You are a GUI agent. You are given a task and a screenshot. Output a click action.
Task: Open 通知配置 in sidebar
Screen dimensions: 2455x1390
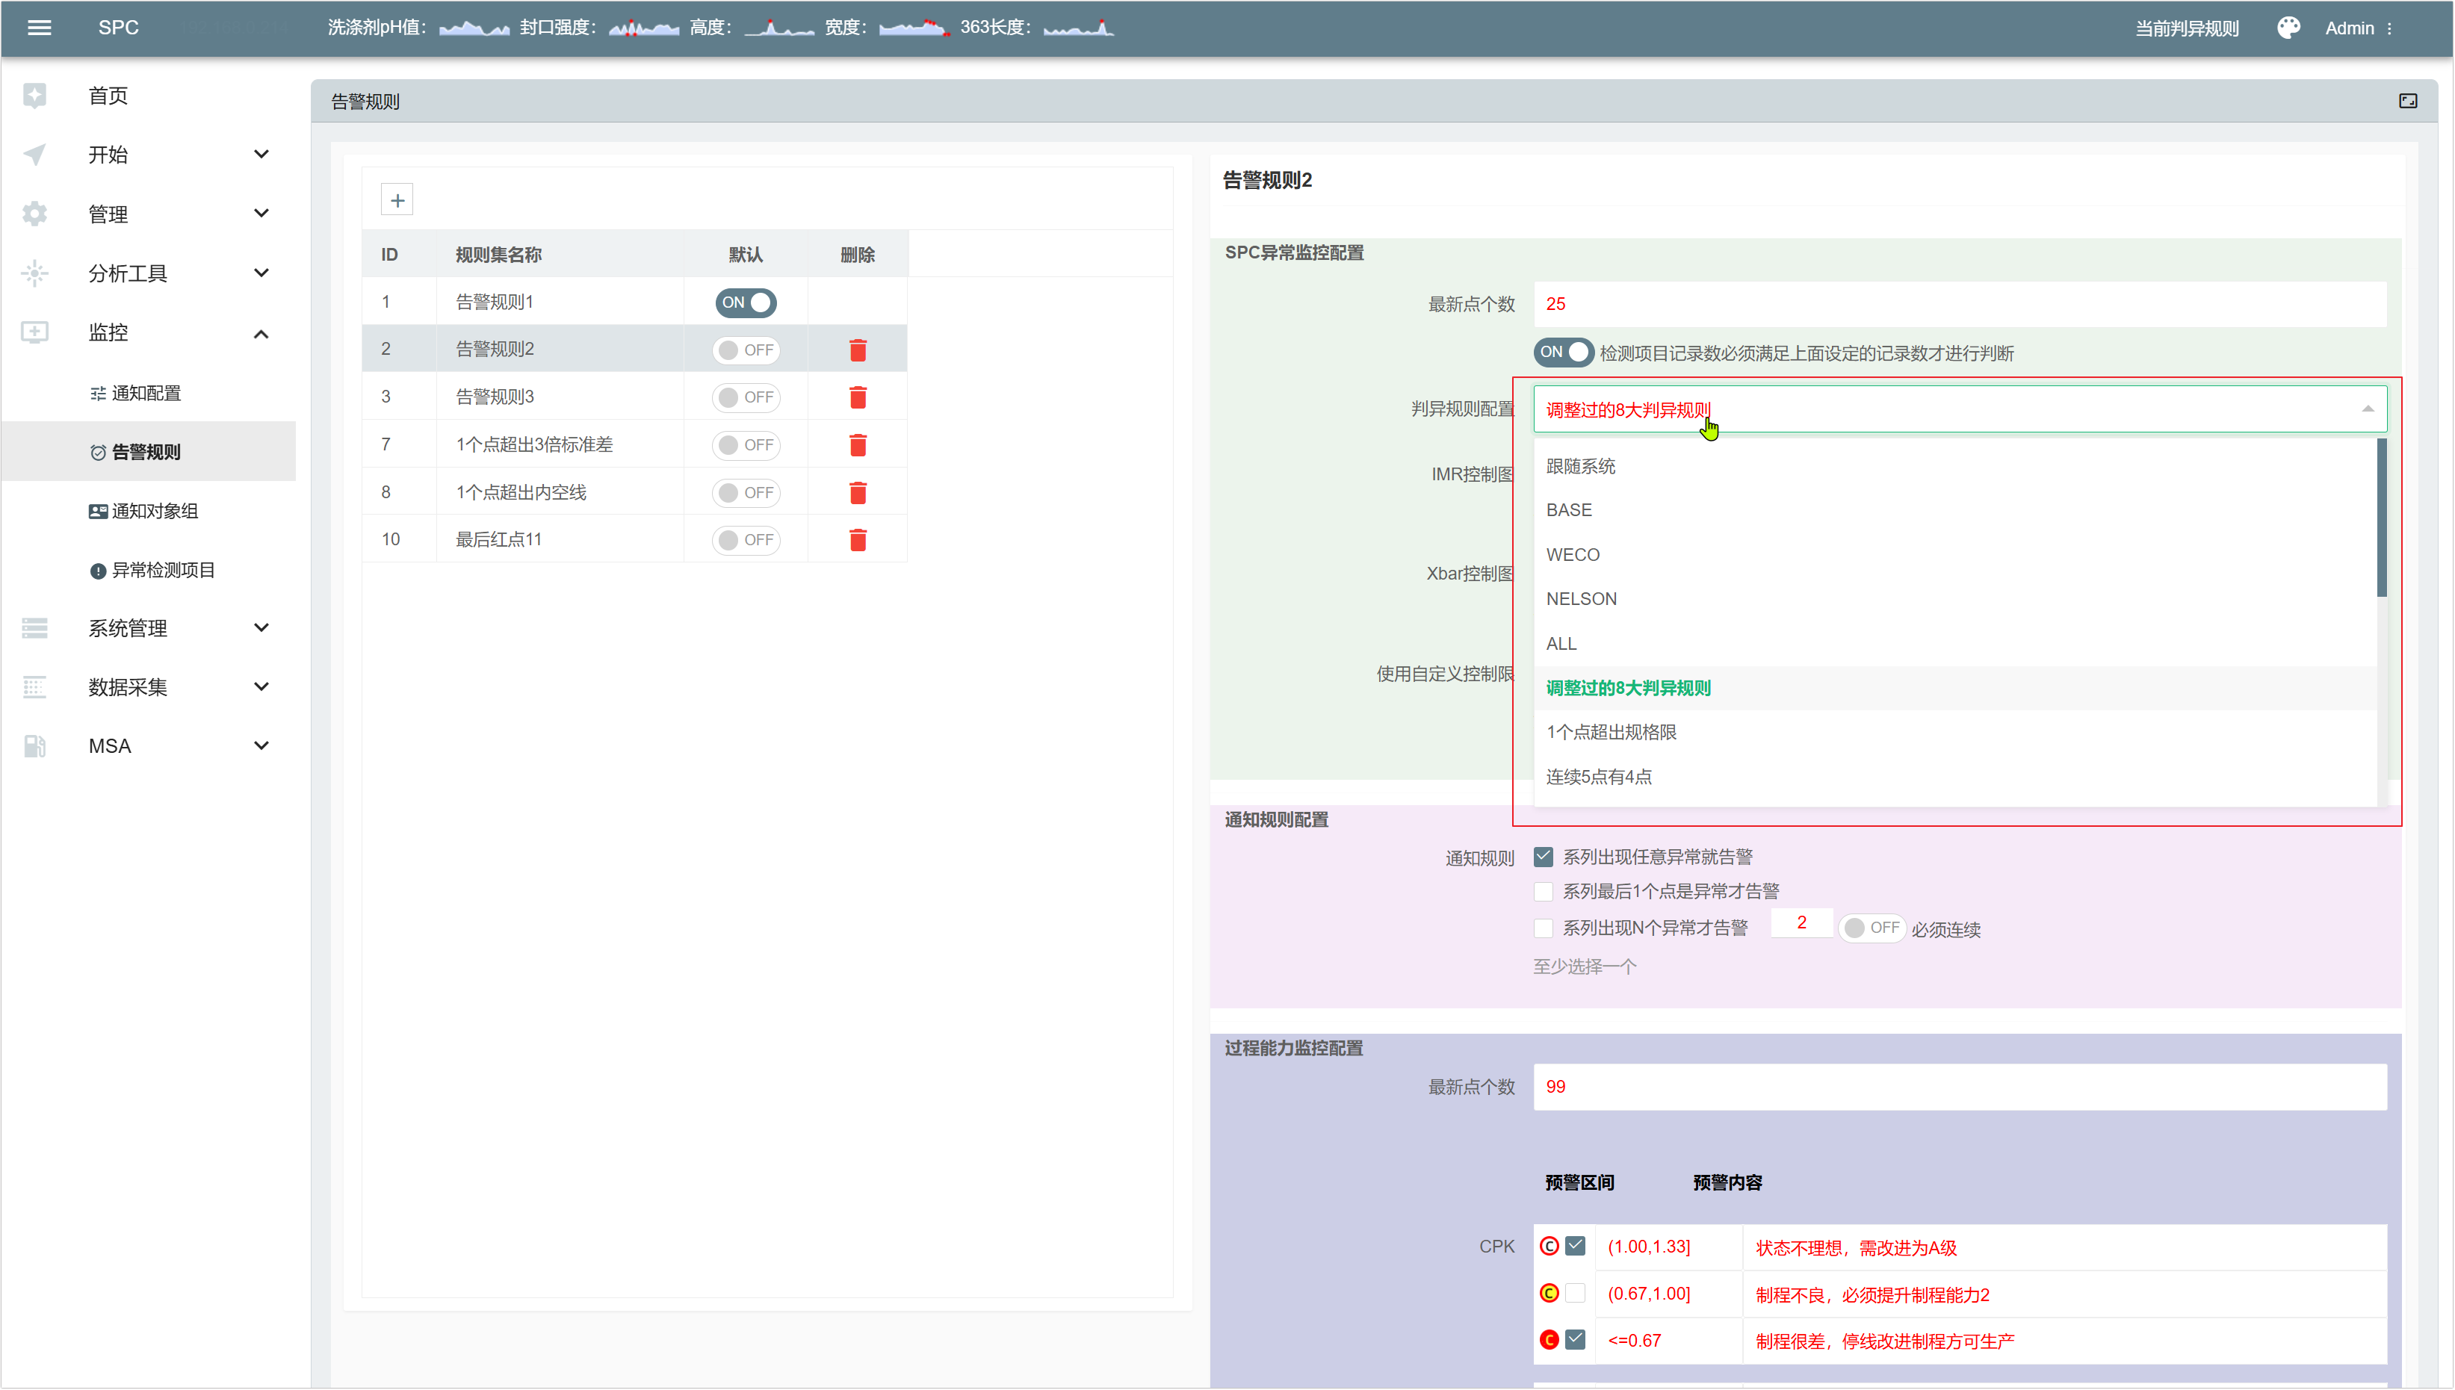click(x=146, y=394)
